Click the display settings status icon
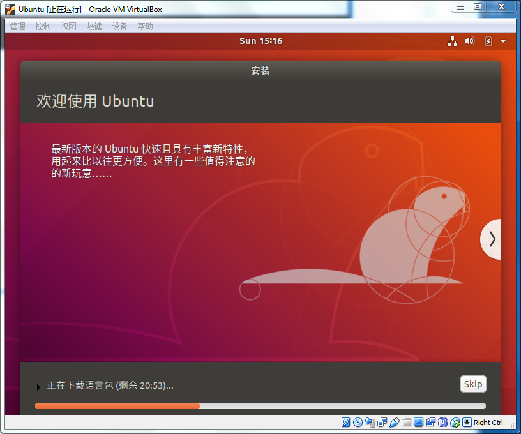Viewport: 521px width, 434px height. pyautogui.click(x=418, y=423)
